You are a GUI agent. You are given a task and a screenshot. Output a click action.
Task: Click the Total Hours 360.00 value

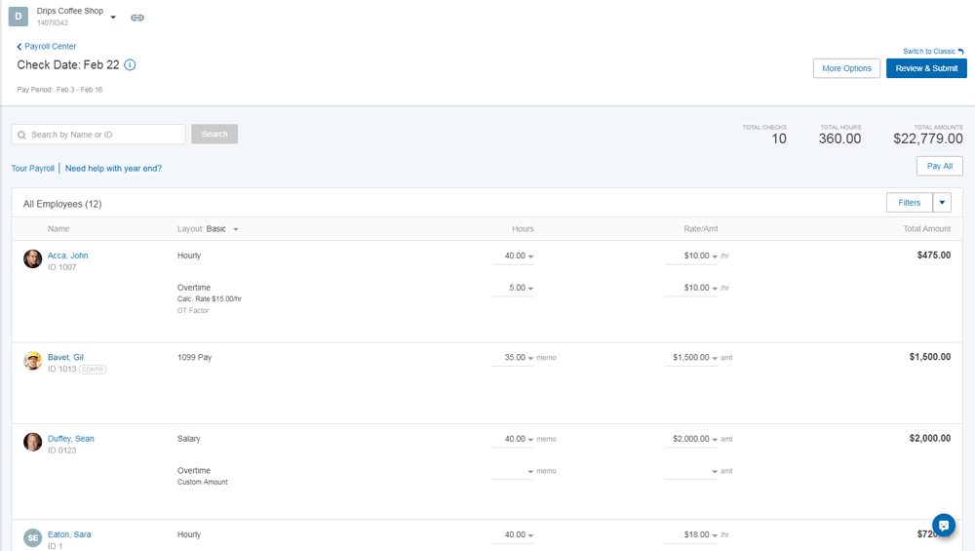[x=839, y=138]
